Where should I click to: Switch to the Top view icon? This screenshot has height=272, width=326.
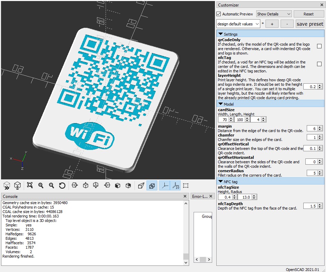tap(85, 185)
